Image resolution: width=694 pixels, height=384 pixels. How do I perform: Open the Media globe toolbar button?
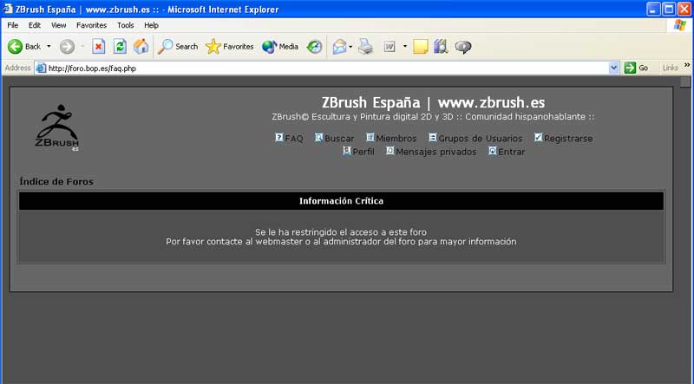click(x=279, y=47)
